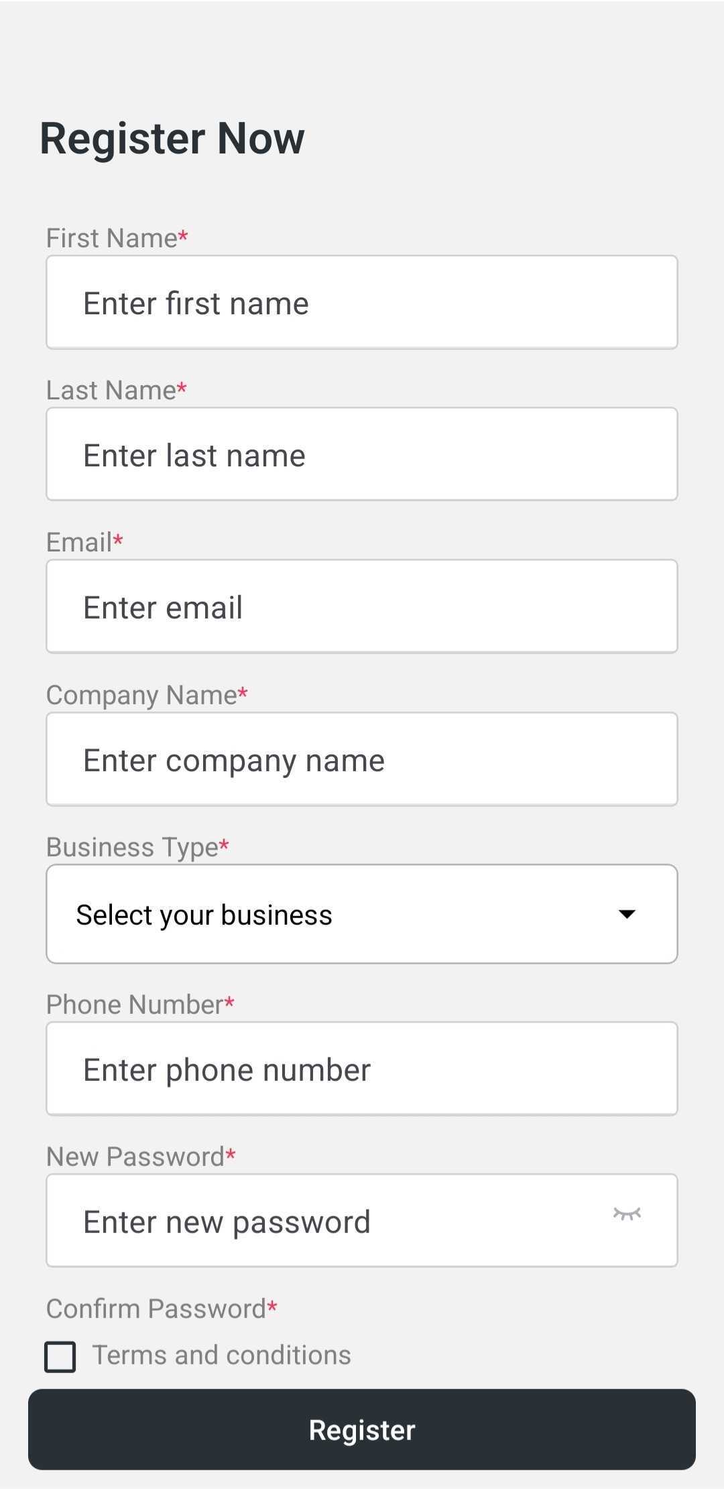
Task: Select the Enter company name field
Action: tap(362, 759)
